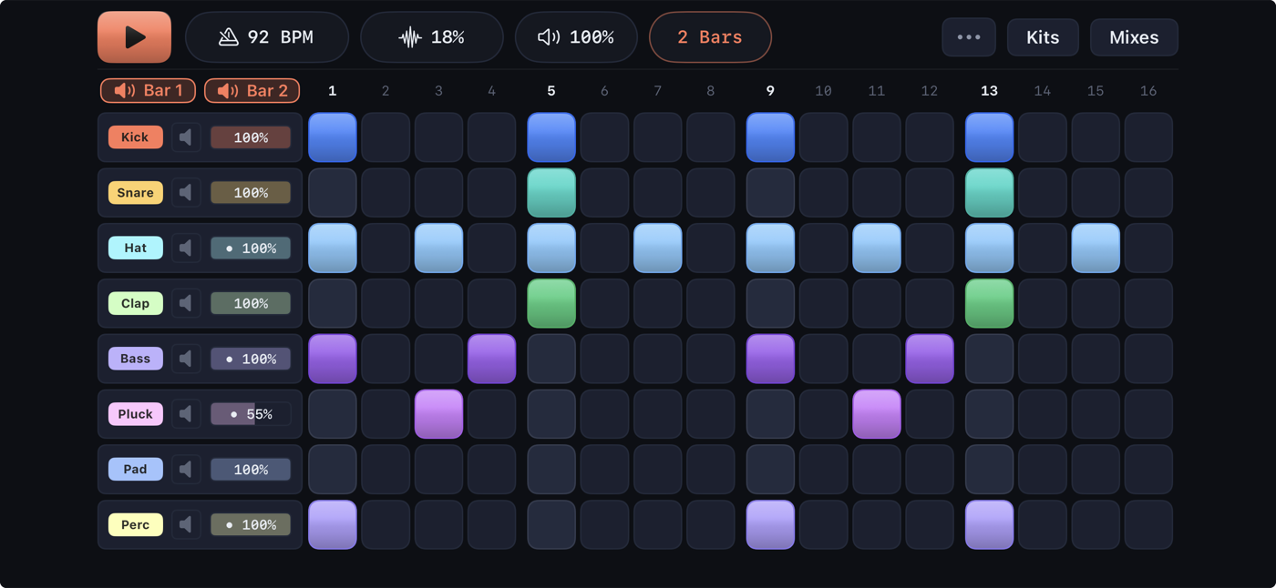Image resolution: width=1276 pixels, height=588 pixels.
Task: Click the Snare track label
Action: tap(135, 193)
